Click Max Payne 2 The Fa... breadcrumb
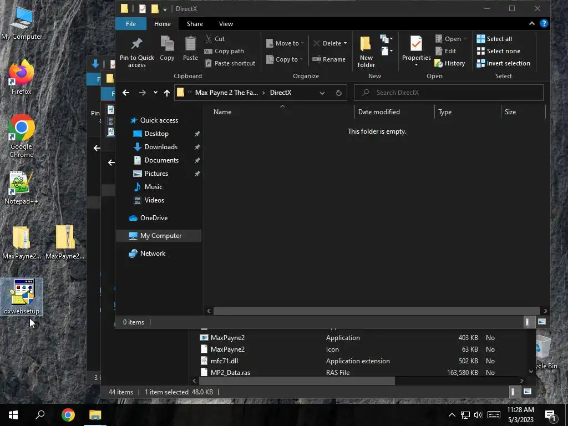This screenshot has height=426, width=568. (226, 93)
